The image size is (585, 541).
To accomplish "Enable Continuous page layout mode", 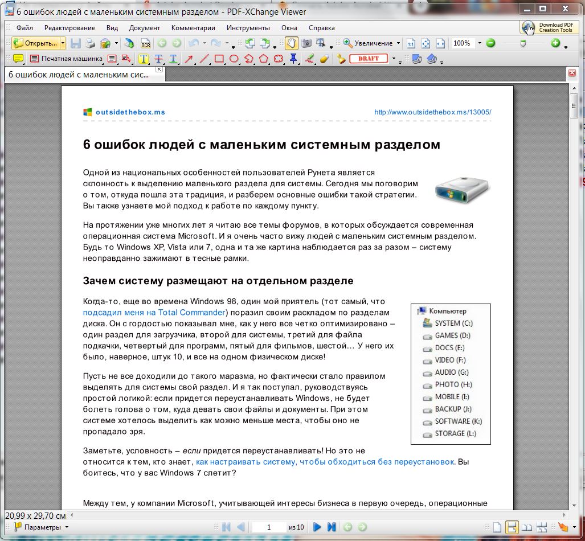I will 512,527.
